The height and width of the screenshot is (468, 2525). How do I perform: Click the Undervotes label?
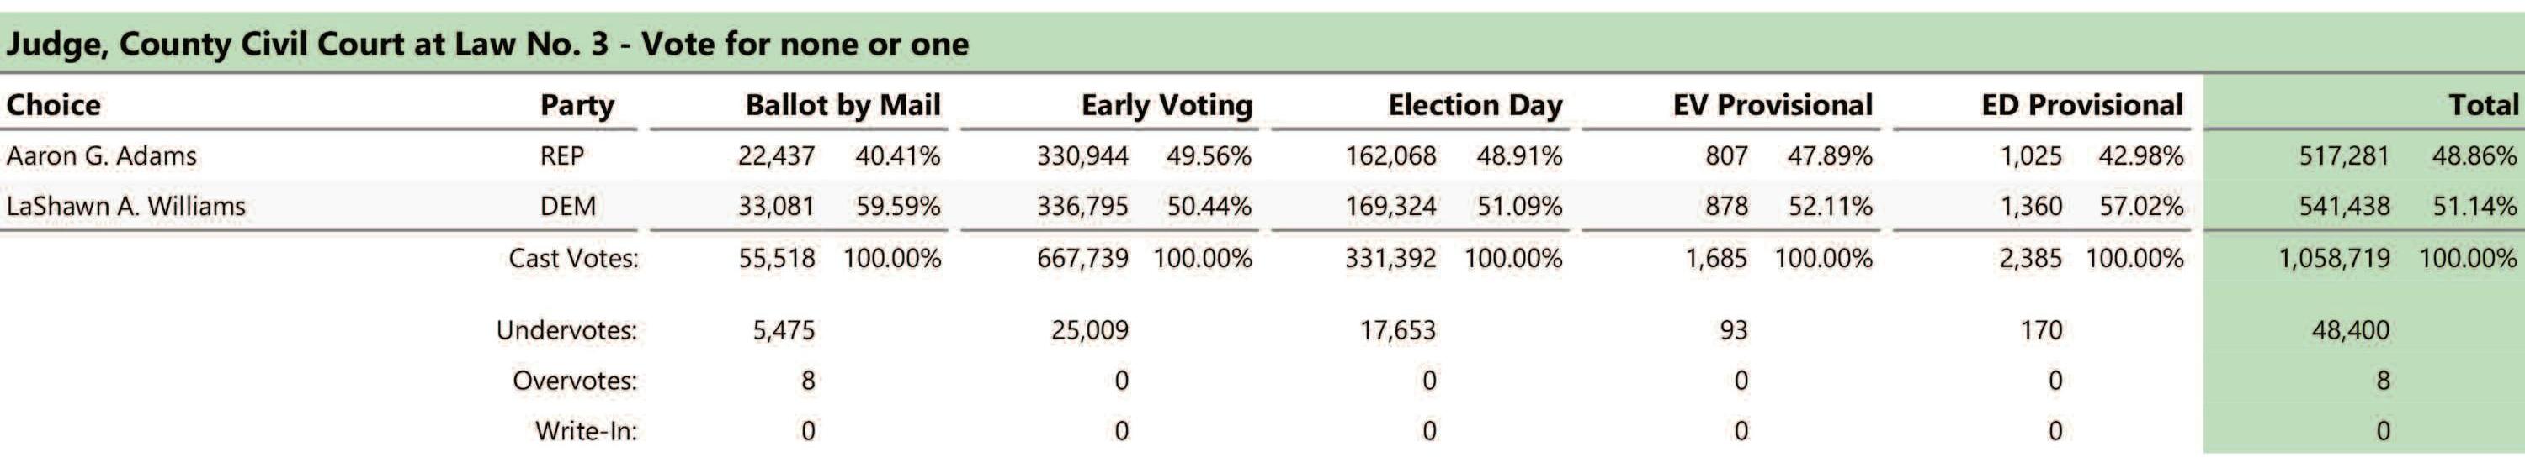coord(566,330)
